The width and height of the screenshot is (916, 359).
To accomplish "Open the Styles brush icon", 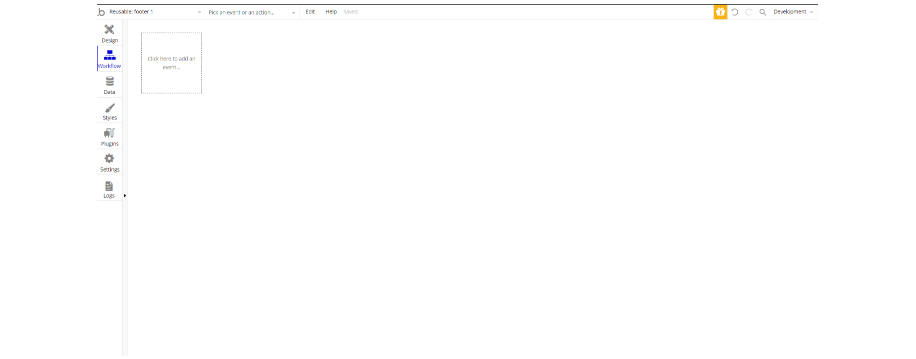I will coord(110,107).
